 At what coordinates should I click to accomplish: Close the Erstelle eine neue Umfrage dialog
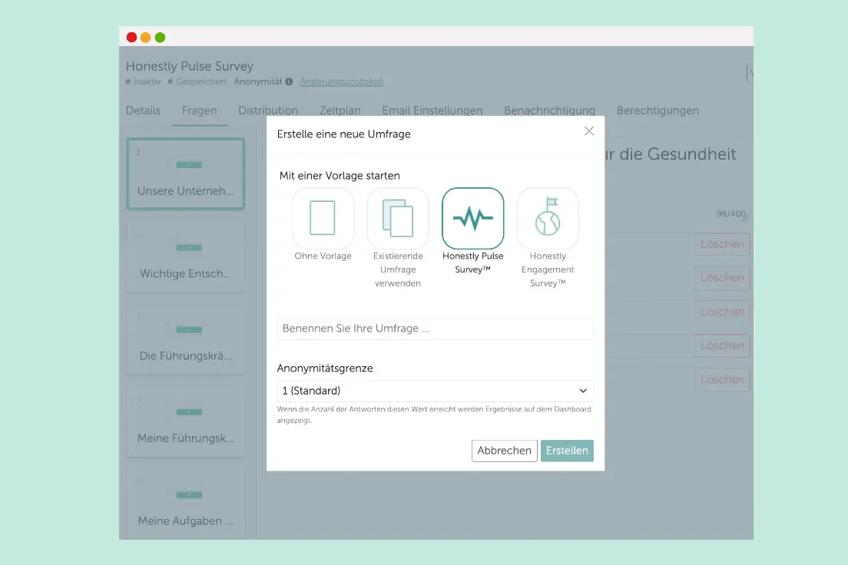pos(589,131)
